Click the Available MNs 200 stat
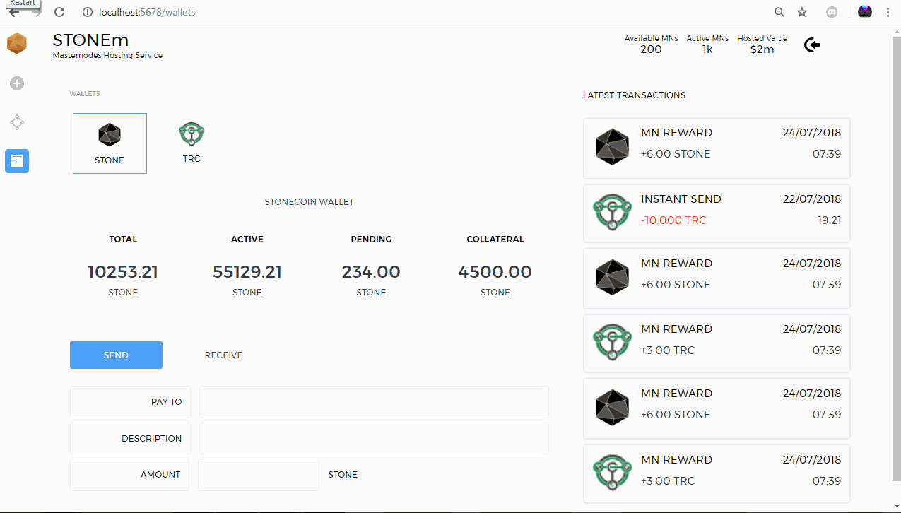901x513 pixels. [651, 44]
